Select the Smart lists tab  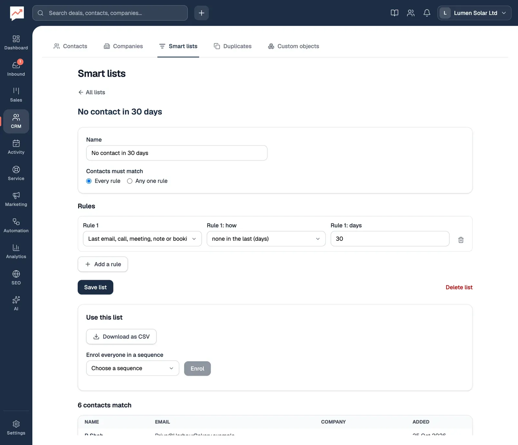click(178, 46)
